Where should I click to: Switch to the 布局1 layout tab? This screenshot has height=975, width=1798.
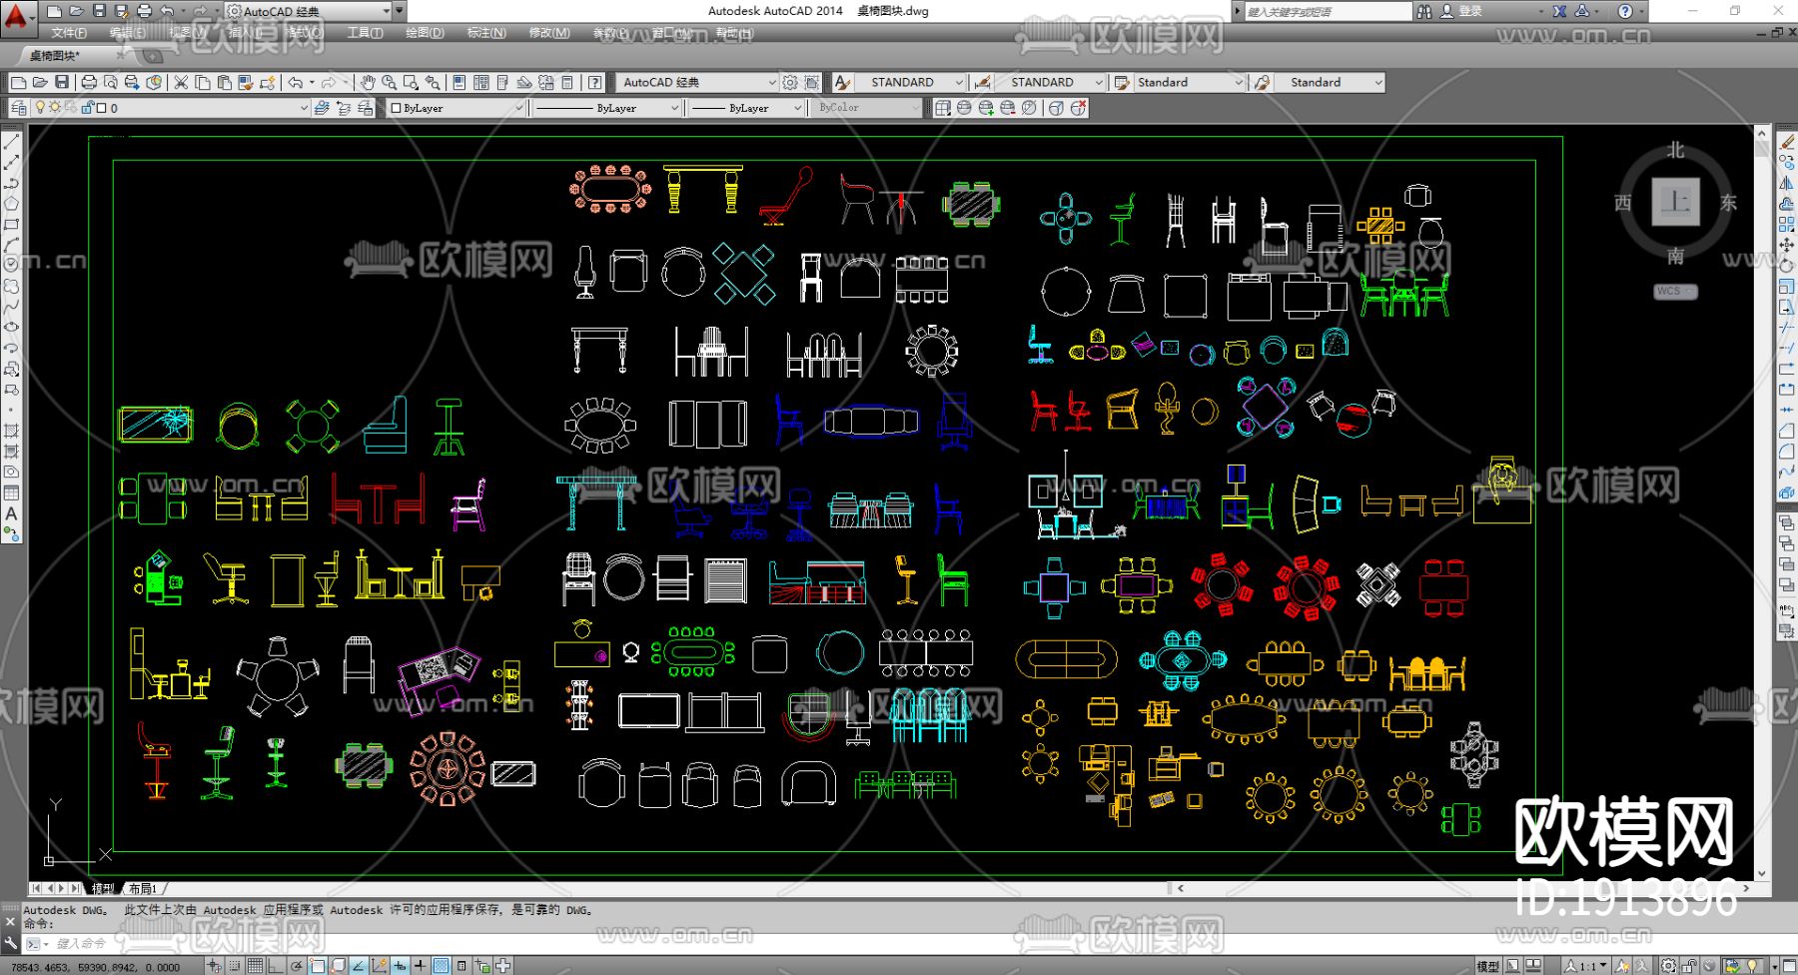pos(142,888)
